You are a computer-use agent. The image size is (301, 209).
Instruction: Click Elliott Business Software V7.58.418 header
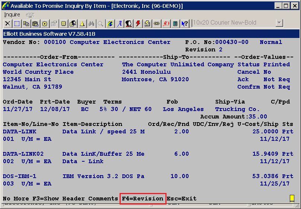click(49, 34)
